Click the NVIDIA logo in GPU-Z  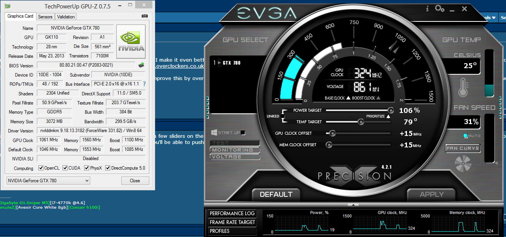pyautogui.click(x=131, y=41)
